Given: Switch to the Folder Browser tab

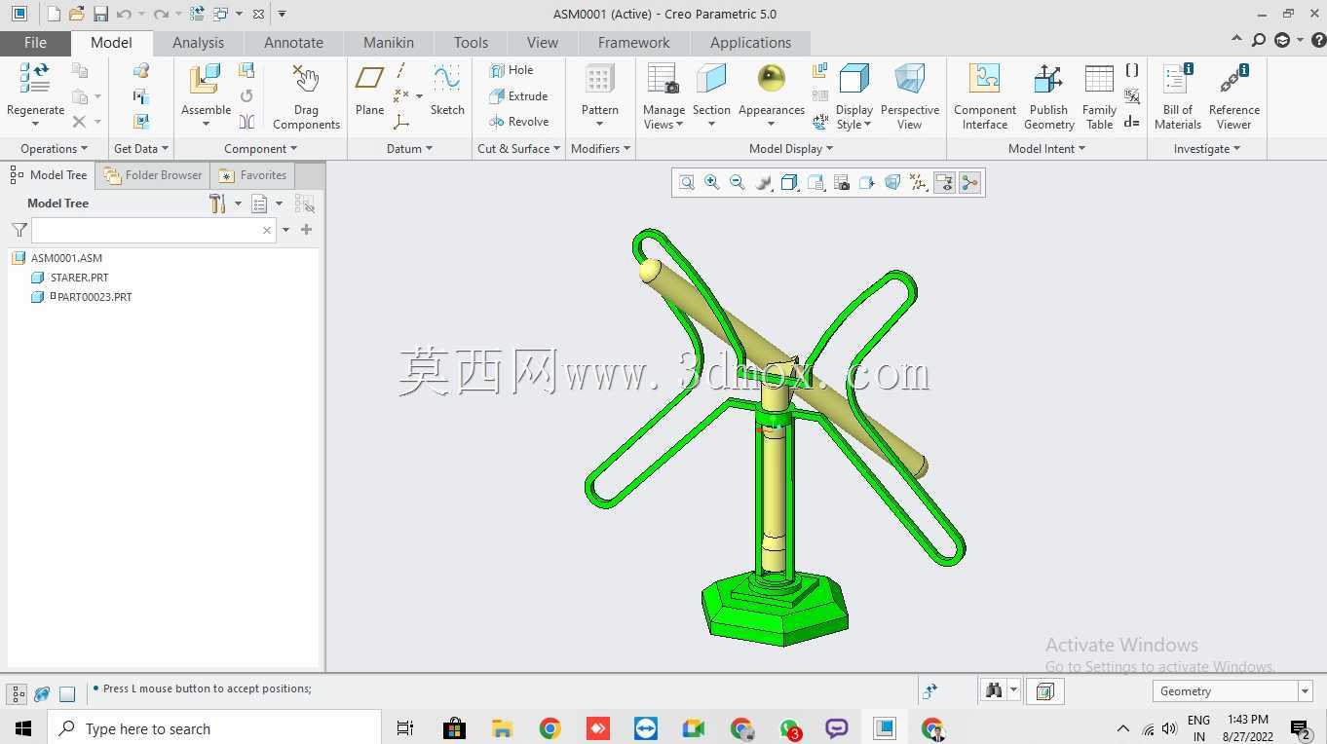Looking at the screenshot, I should (153, 175).
